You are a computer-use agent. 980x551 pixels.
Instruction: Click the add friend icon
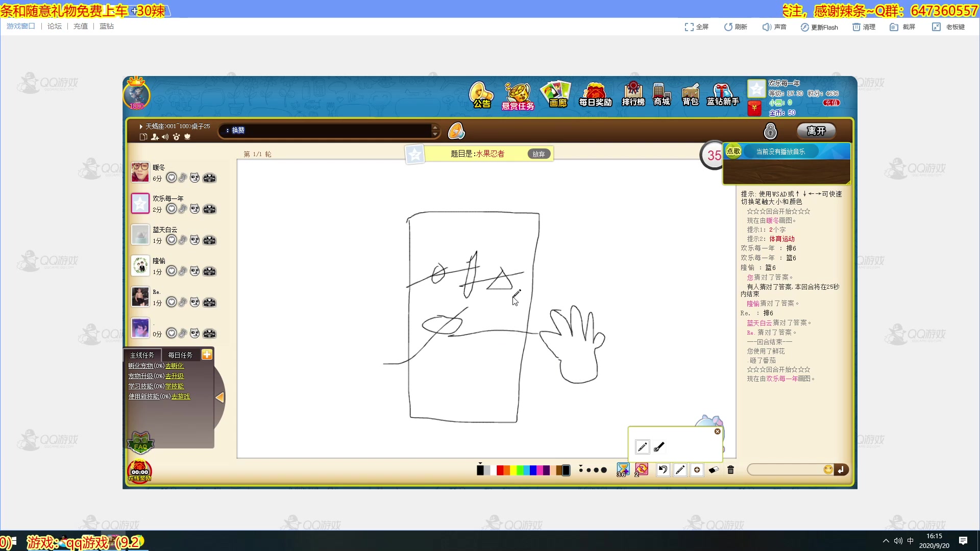(155, 137)
